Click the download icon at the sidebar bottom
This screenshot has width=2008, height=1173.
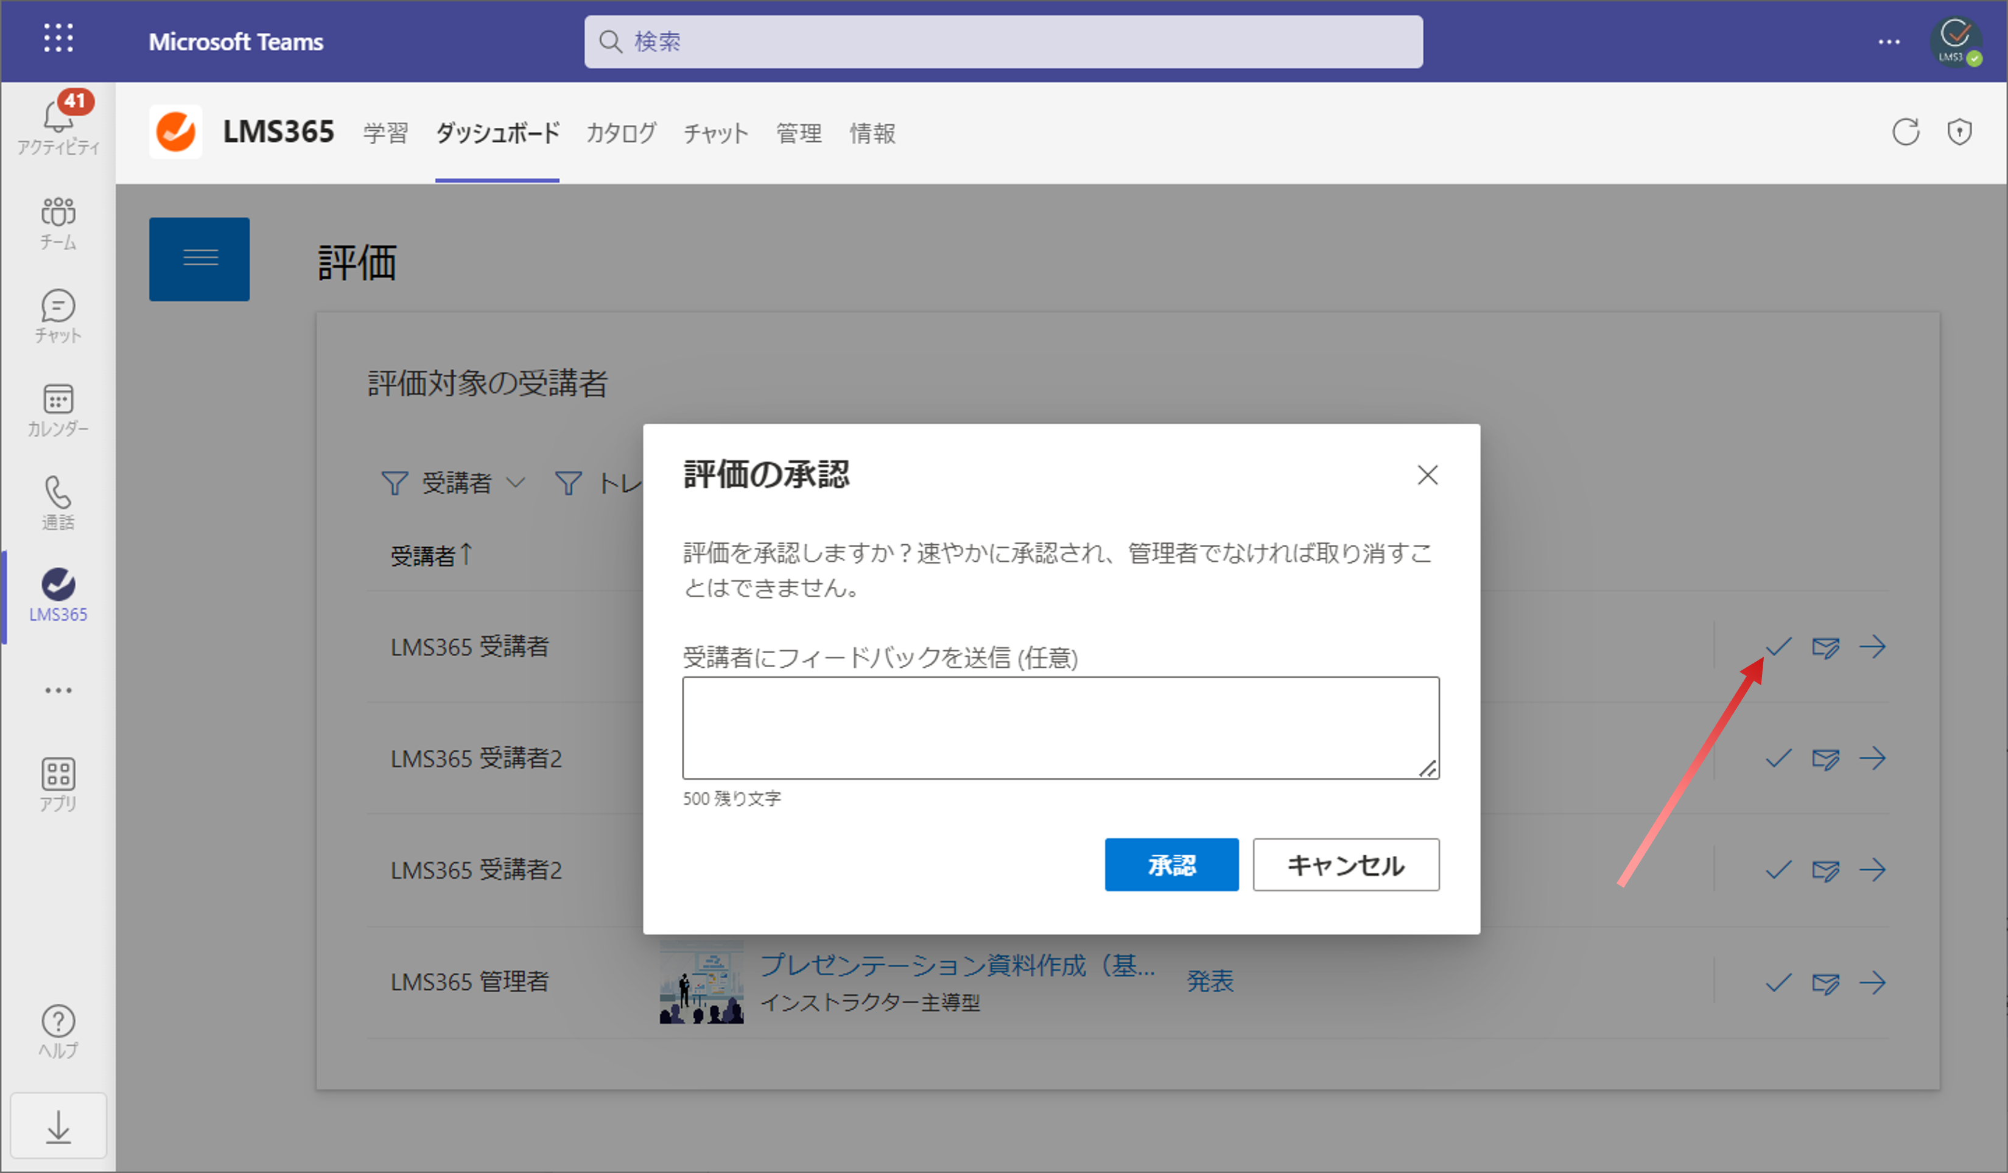point(58,1126)
